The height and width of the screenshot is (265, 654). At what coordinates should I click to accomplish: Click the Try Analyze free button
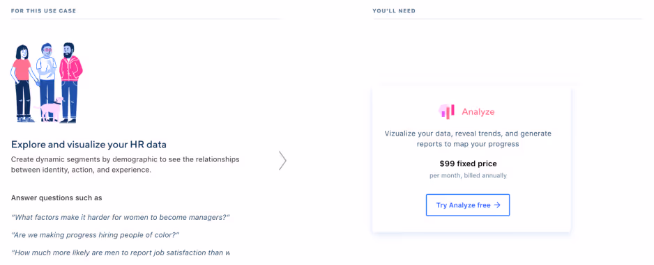point(468,205)
